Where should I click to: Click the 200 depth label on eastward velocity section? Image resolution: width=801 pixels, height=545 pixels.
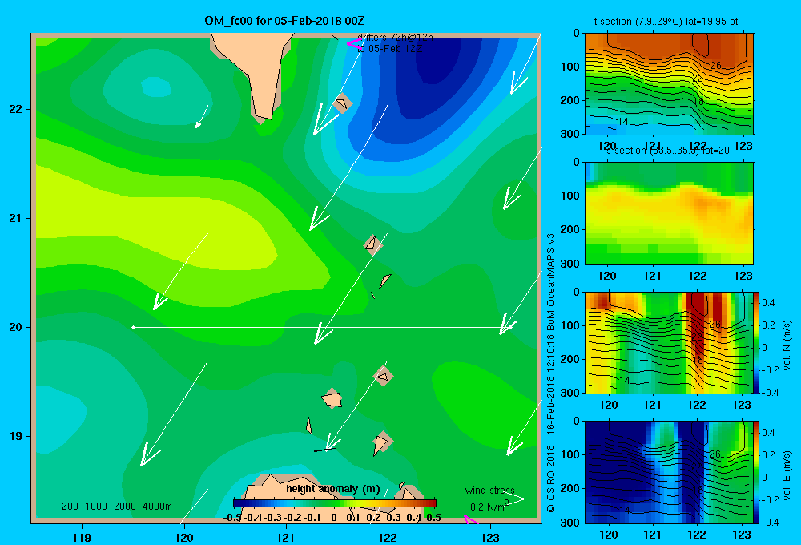[570, 488]
